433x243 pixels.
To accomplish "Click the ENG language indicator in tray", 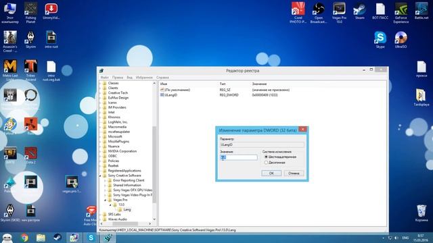I will coord(405,238).
